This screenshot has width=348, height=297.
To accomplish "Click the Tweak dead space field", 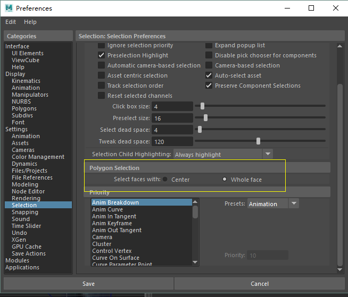I will tap(172, 141).
